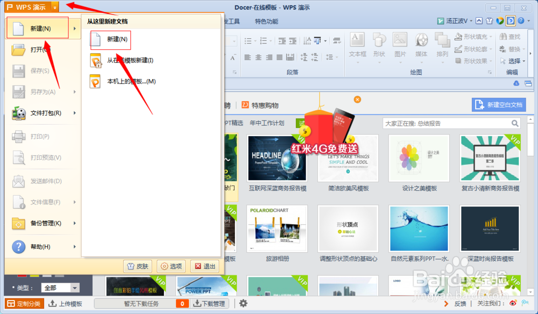Select 本机上的模板...(M) in the submenu
Screen dimensions: 538x314
pyautogui.click(x=123, y=82)
